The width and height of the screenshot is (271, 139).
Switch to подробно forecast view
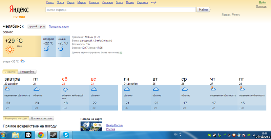click(27, 72)
